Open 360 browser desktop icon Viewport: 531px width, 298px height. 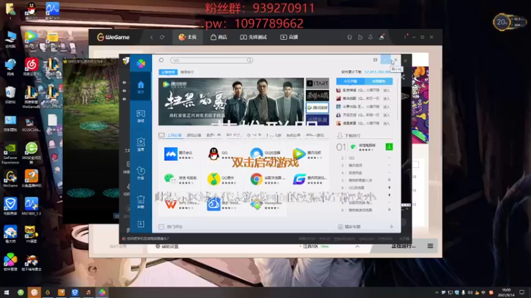point(31,151)
